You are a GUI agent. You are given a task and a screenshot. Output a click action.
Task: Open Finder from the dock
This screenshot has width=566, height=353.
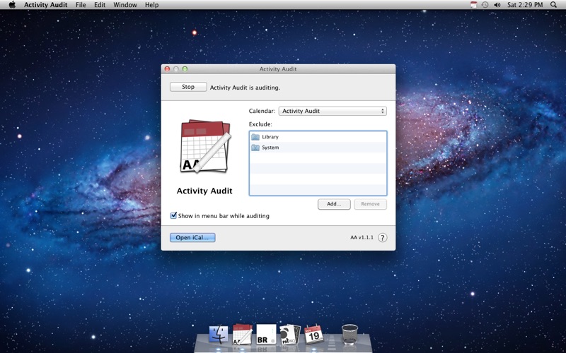tap(219, 335)
